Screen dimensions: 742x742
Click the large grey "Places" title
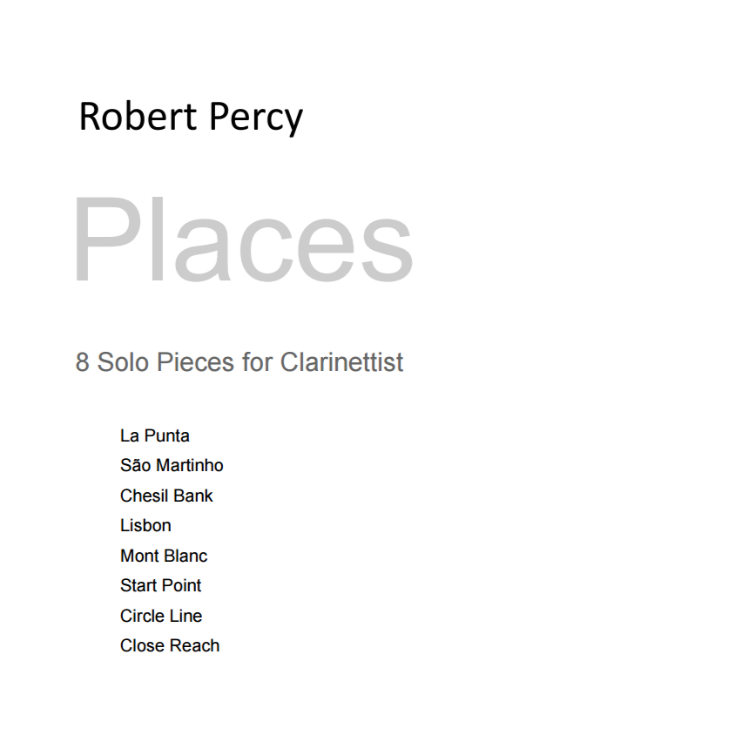pos(242,242)
